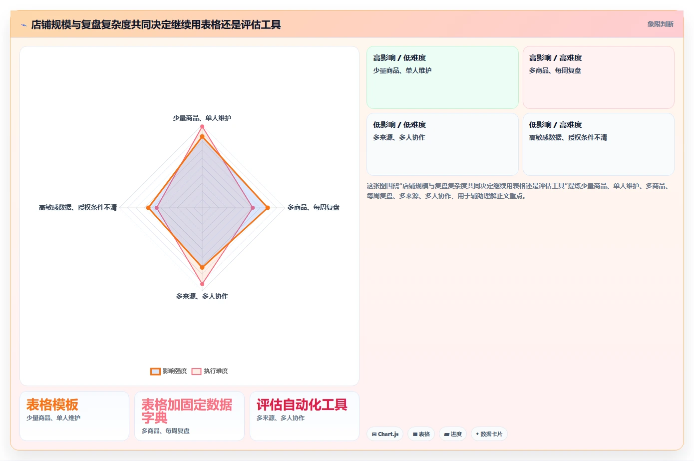694x461 pixels.
Task: Click the orange data point on the 多商品 axis
Action: tap(268, 208)
